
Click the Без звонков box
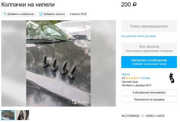click(x=149, y=48)
